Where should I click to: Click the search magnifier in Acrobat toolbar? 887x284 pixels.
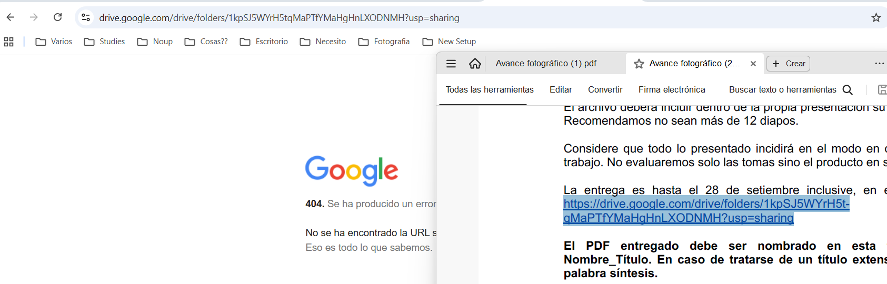(x=848, y=90)
